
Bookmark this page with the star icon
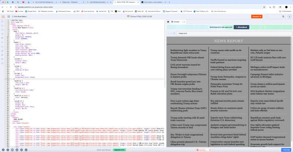[264, 7]
